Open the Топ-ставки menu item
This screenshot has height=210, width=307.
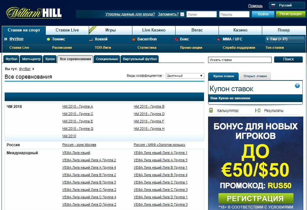275,48
